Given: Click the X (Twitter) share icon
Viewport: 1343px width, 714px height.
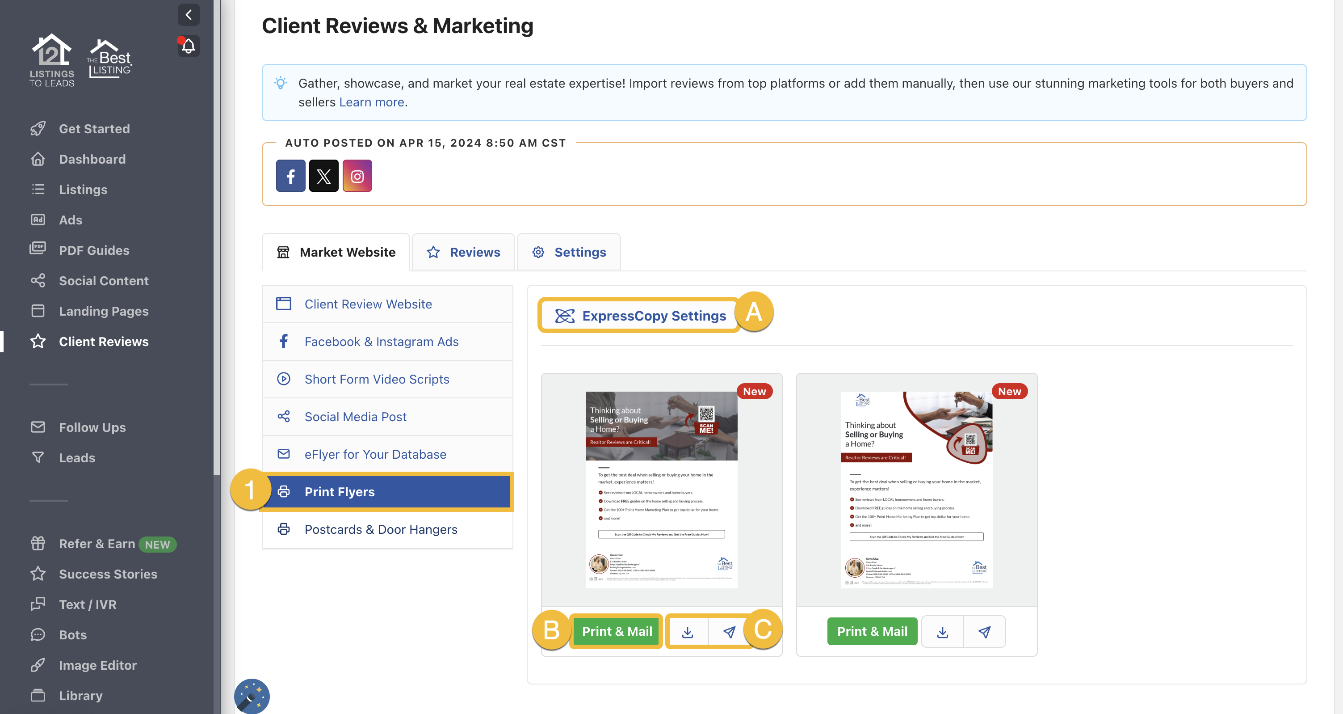Looking at the screenshot, I should pos(324,176).
